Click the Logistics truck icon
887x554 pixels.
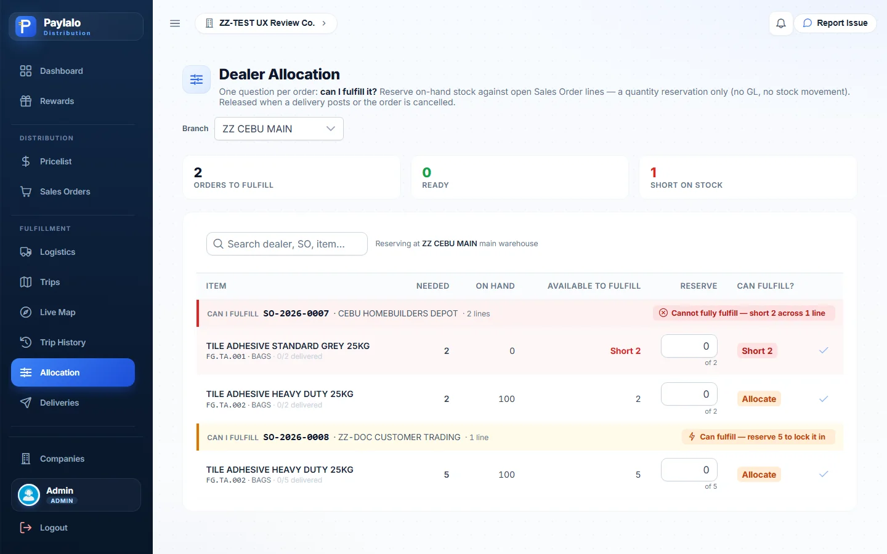(x=26, y=252)
